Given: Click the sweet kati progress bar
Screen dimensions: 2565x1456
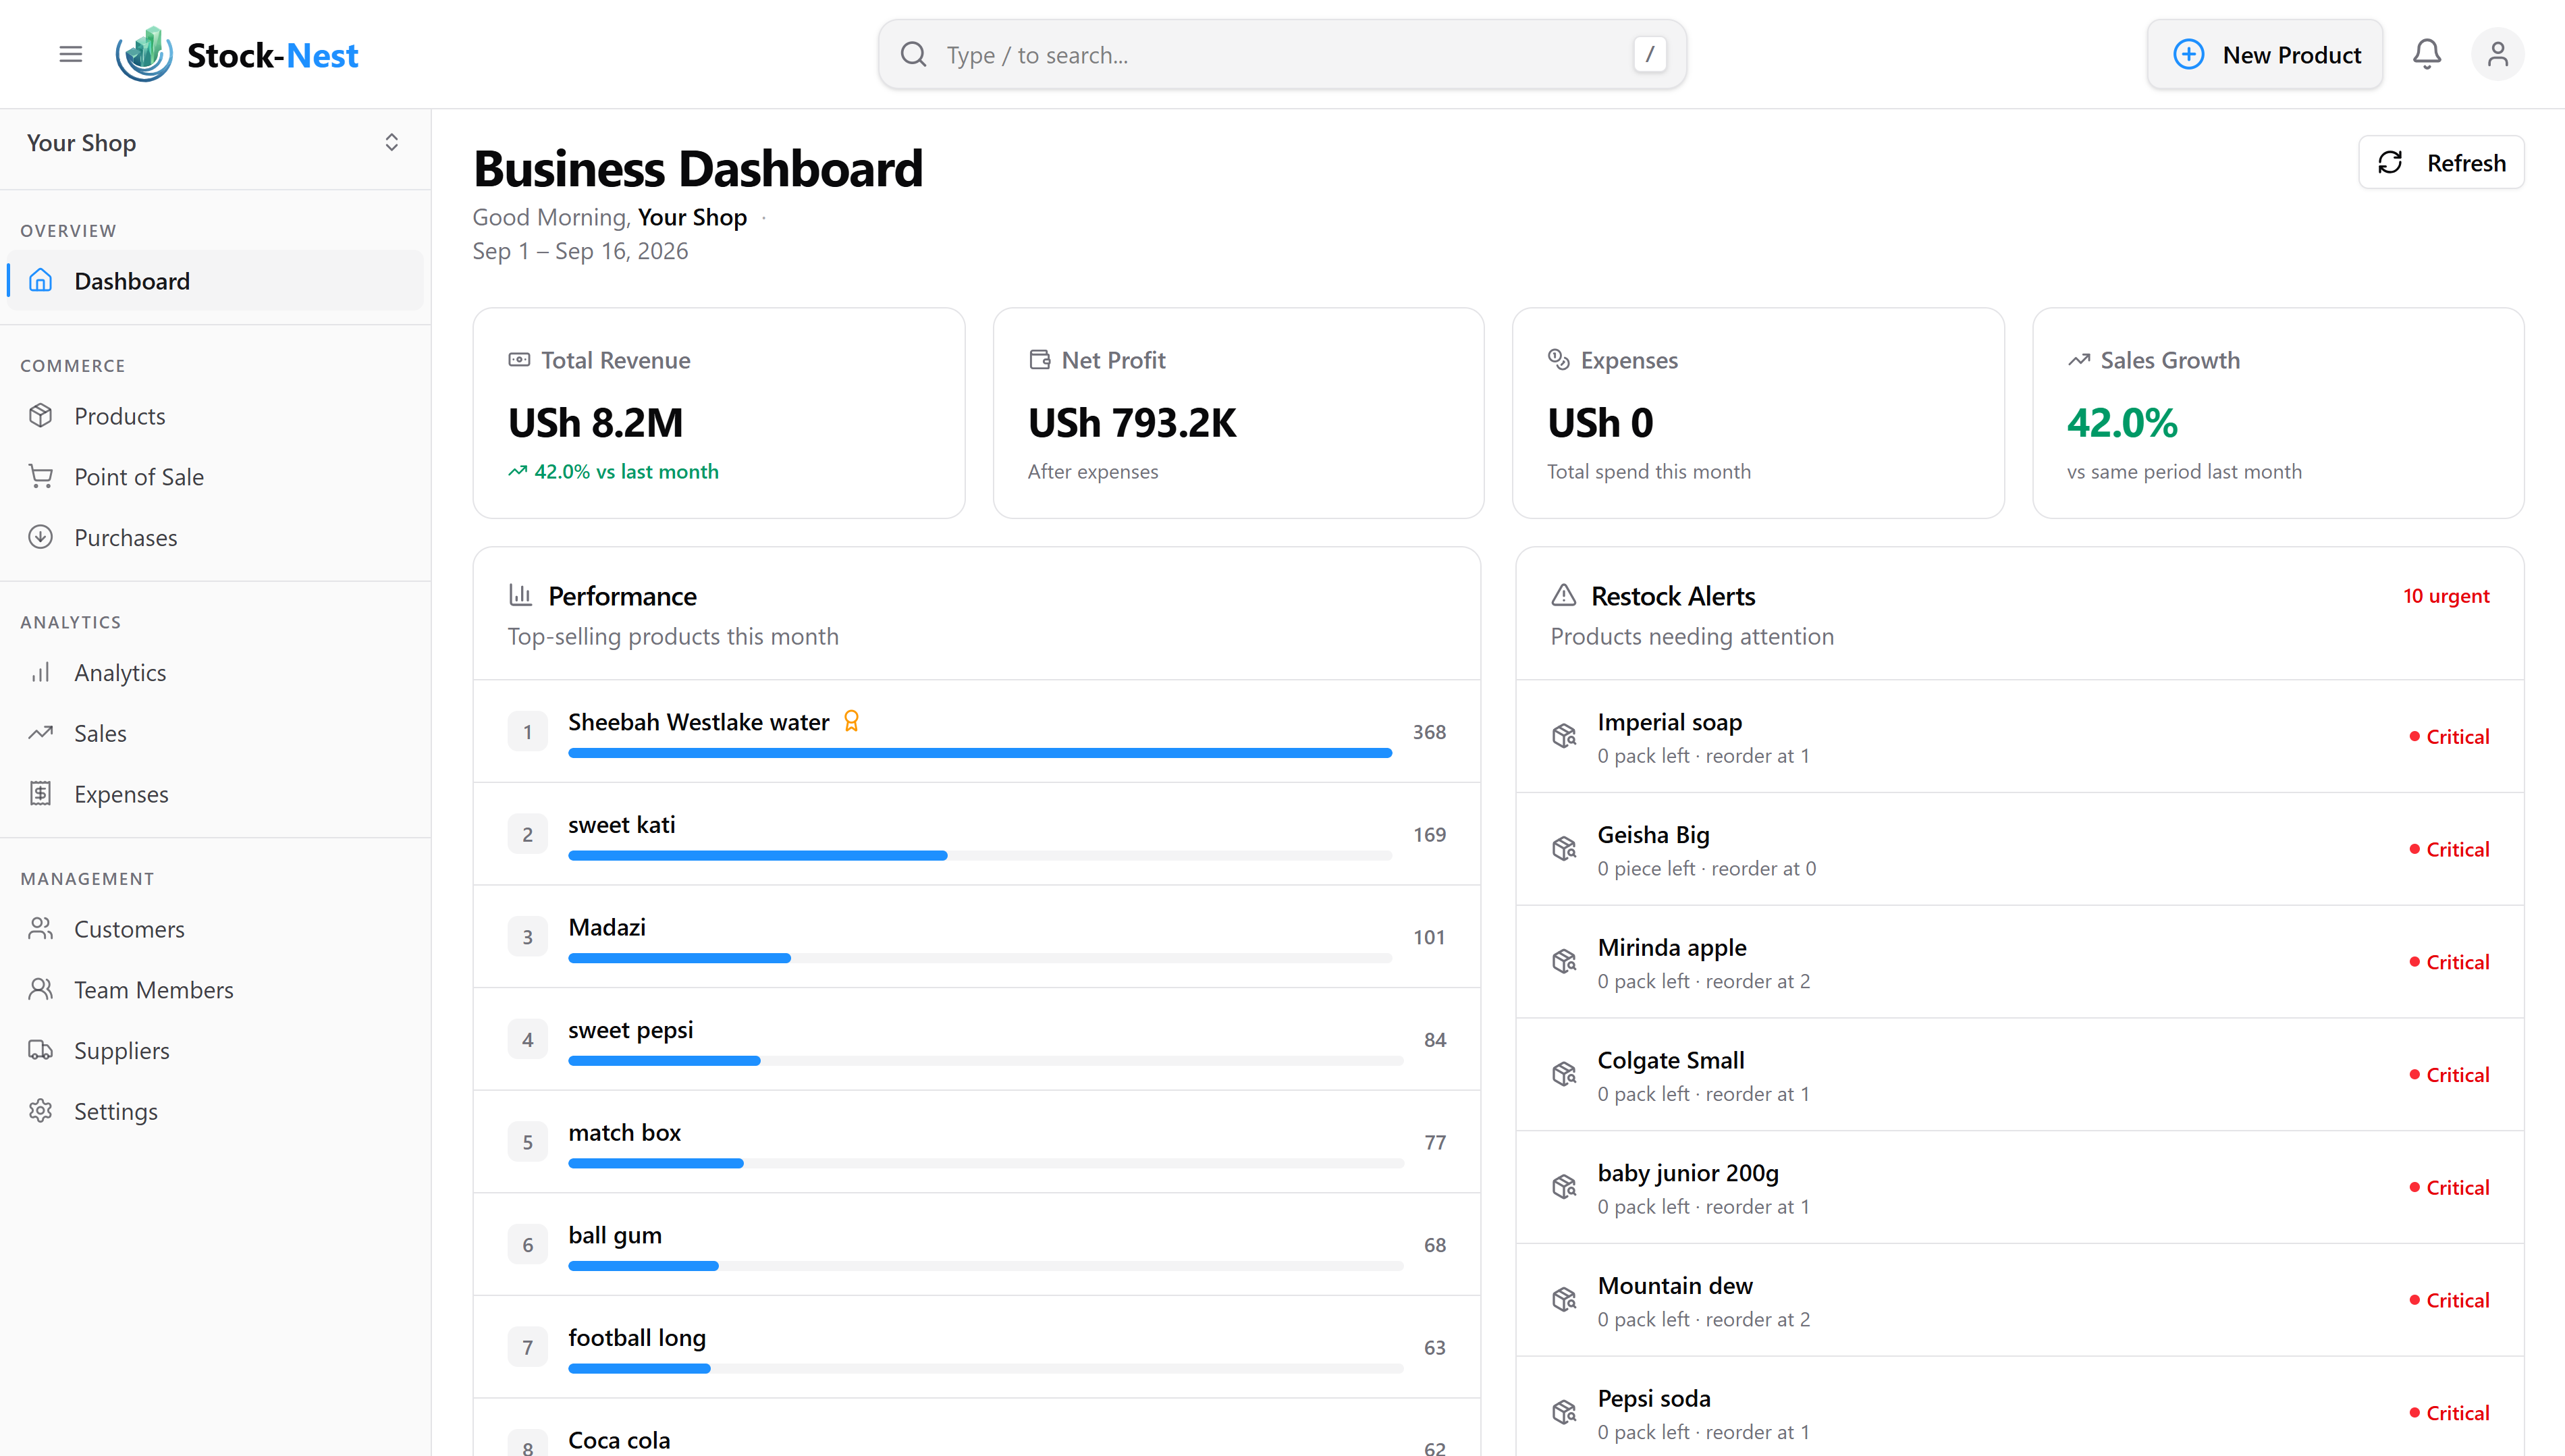Looking at the screenshot, I should (x=979, y=856).
